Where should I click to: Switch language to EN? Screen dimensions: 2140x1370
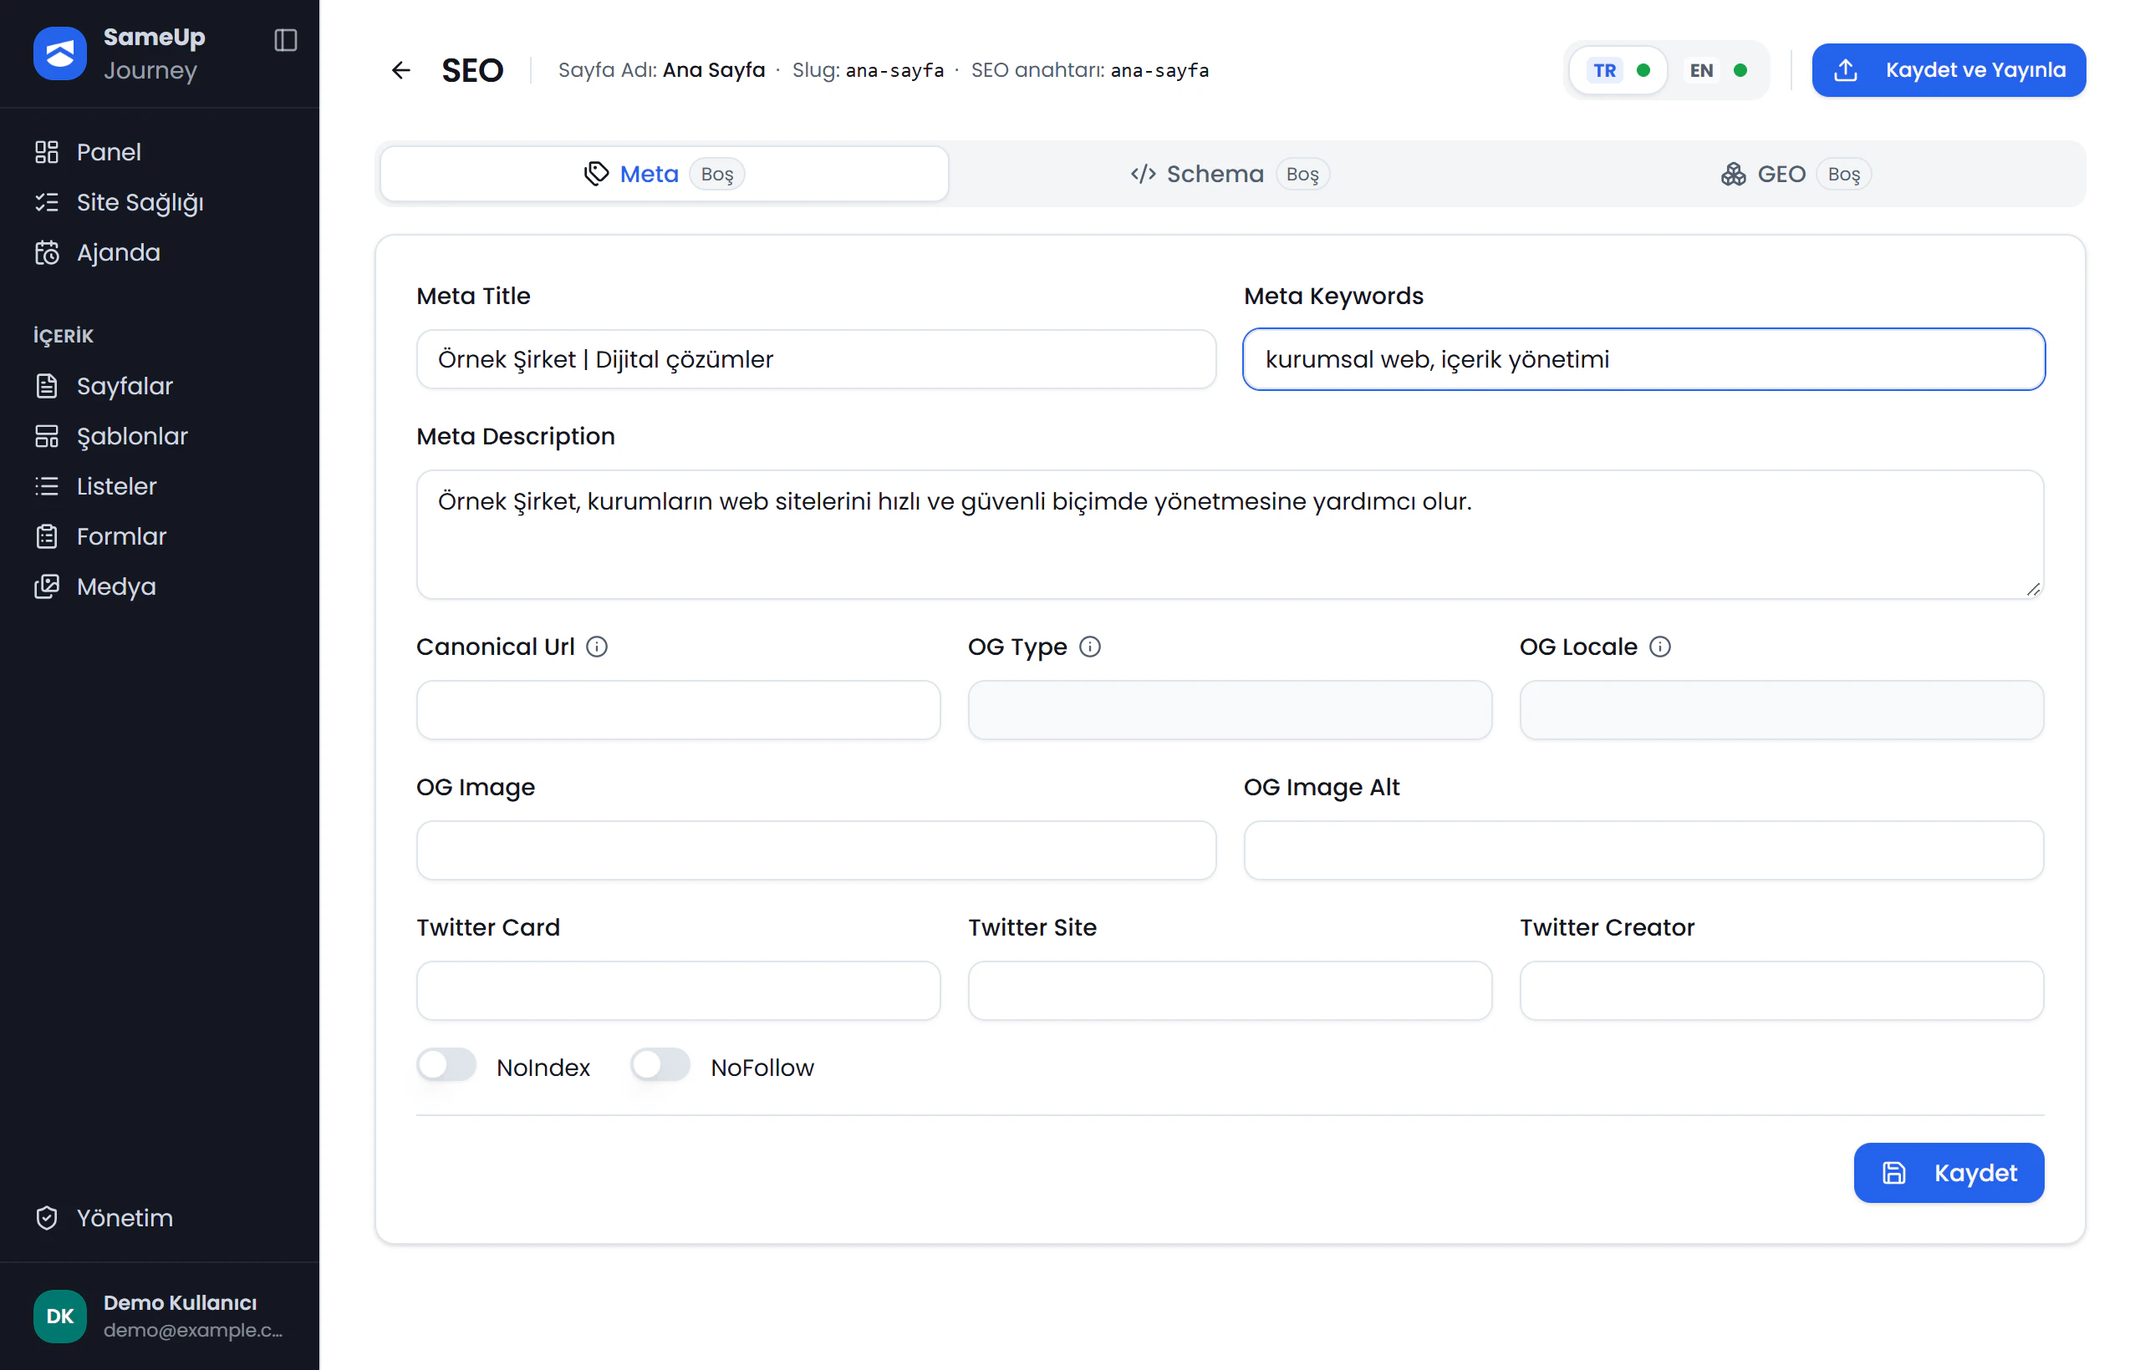1717,70
